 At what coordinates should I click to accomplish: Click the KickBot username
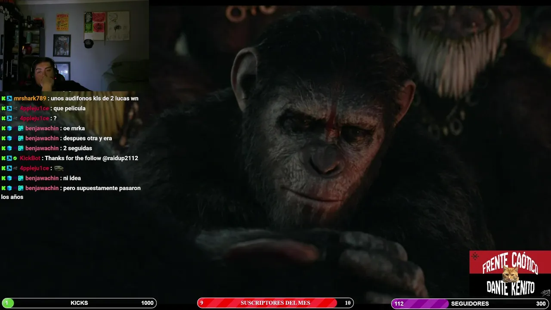[x=30, y=158]
